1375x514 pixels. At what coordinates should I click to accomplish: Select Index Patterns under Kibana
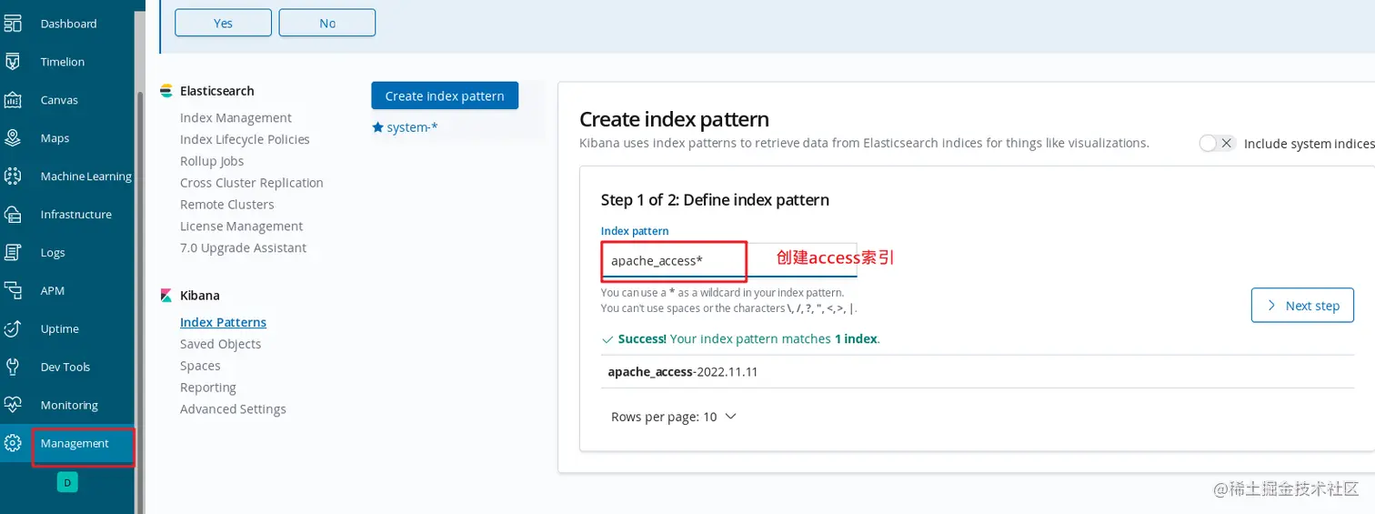click(223, 322)
